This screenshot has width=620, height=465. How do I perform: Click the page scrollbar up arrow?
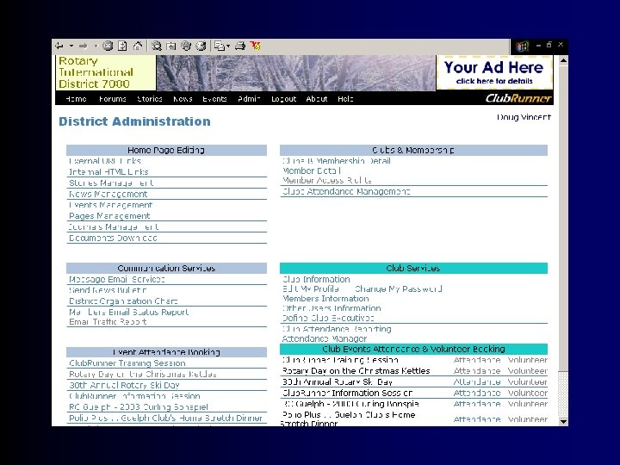(x=563, y=60)
